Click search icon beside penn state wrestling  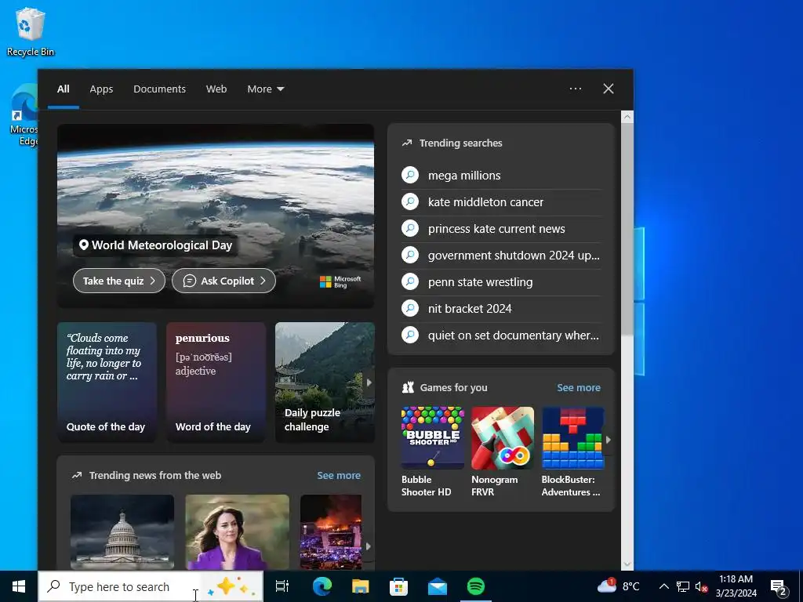tap(410, 281)
